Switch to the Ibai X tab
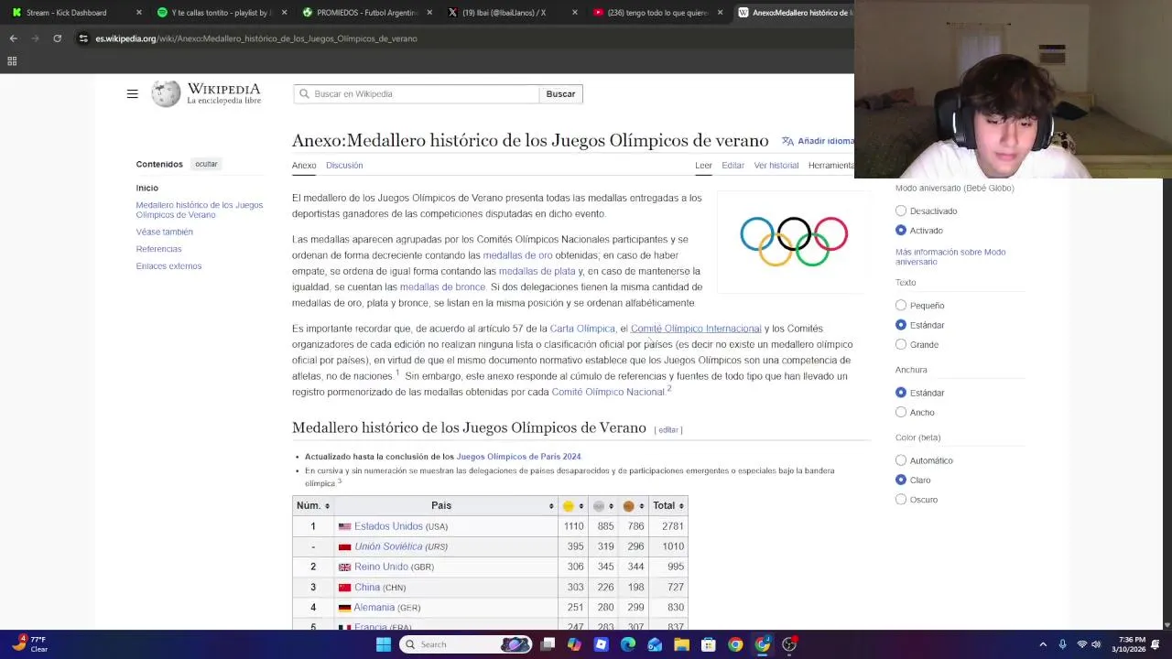 pos(511,13)
